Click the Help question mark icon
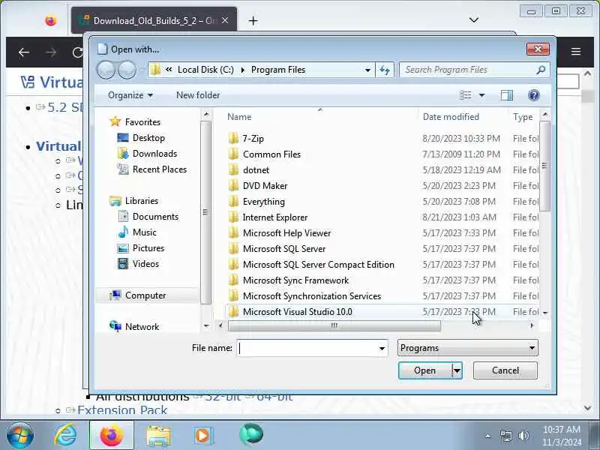 pyautogui.click(x=533, y=95)
